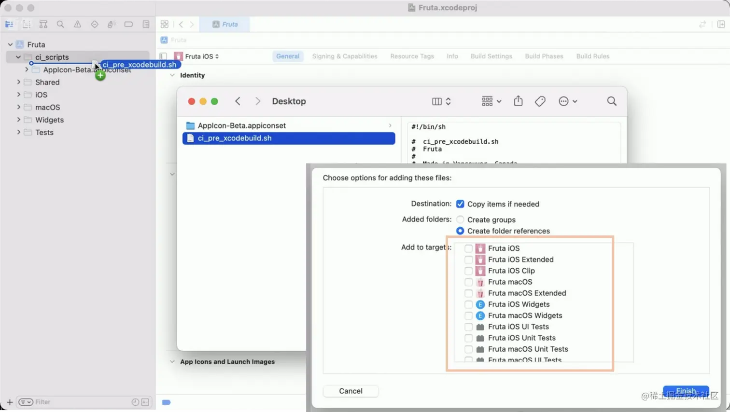
Task: Check the Fruta iOS UI Tests target
Action: (x=468, y=327)
